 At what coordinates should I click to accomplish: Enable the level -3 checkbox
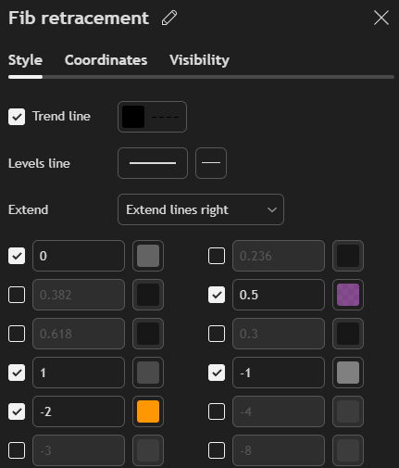coord(17,450)
